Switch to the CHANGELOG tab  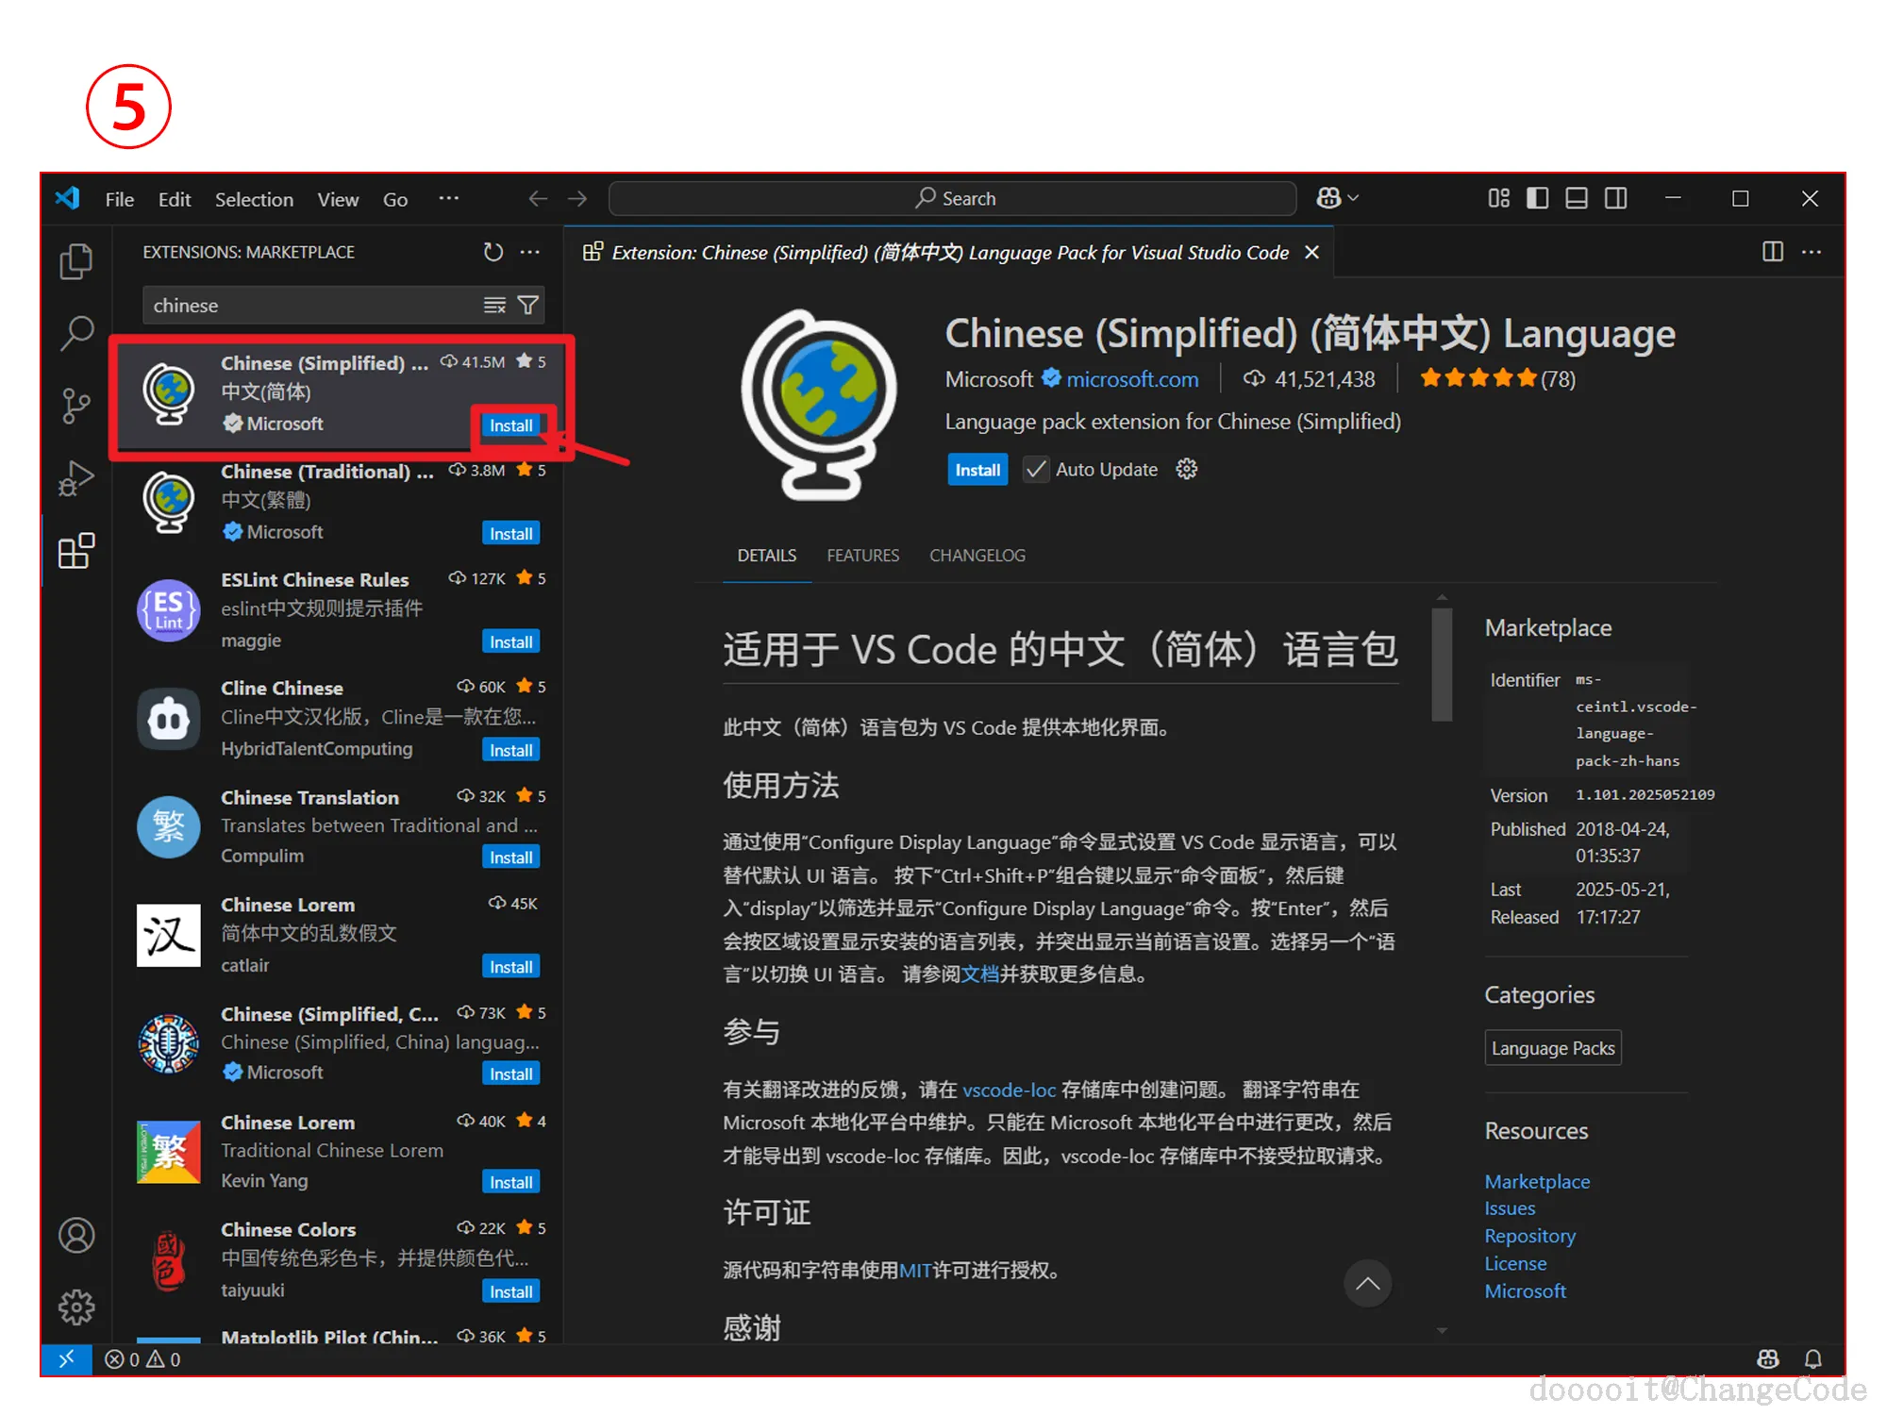977,556
